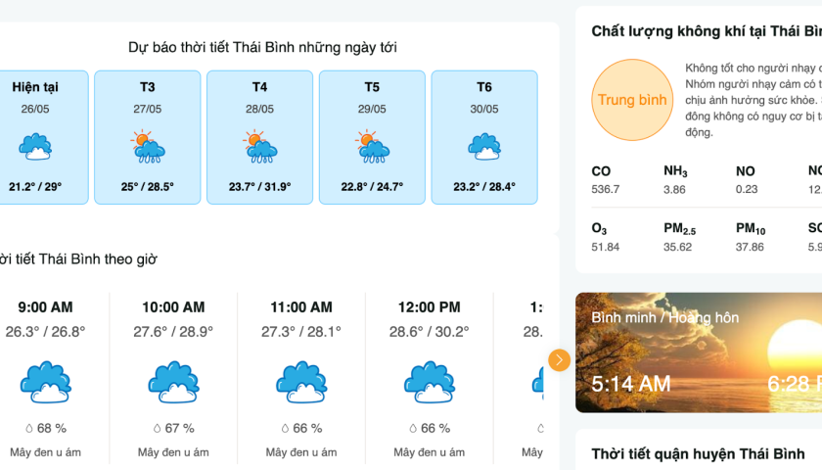The height and width of the screenshot is (470, 822).
Task: Click the sun-rain weather icon for T4
Action: pyautogui.click(x=260, y=148)
